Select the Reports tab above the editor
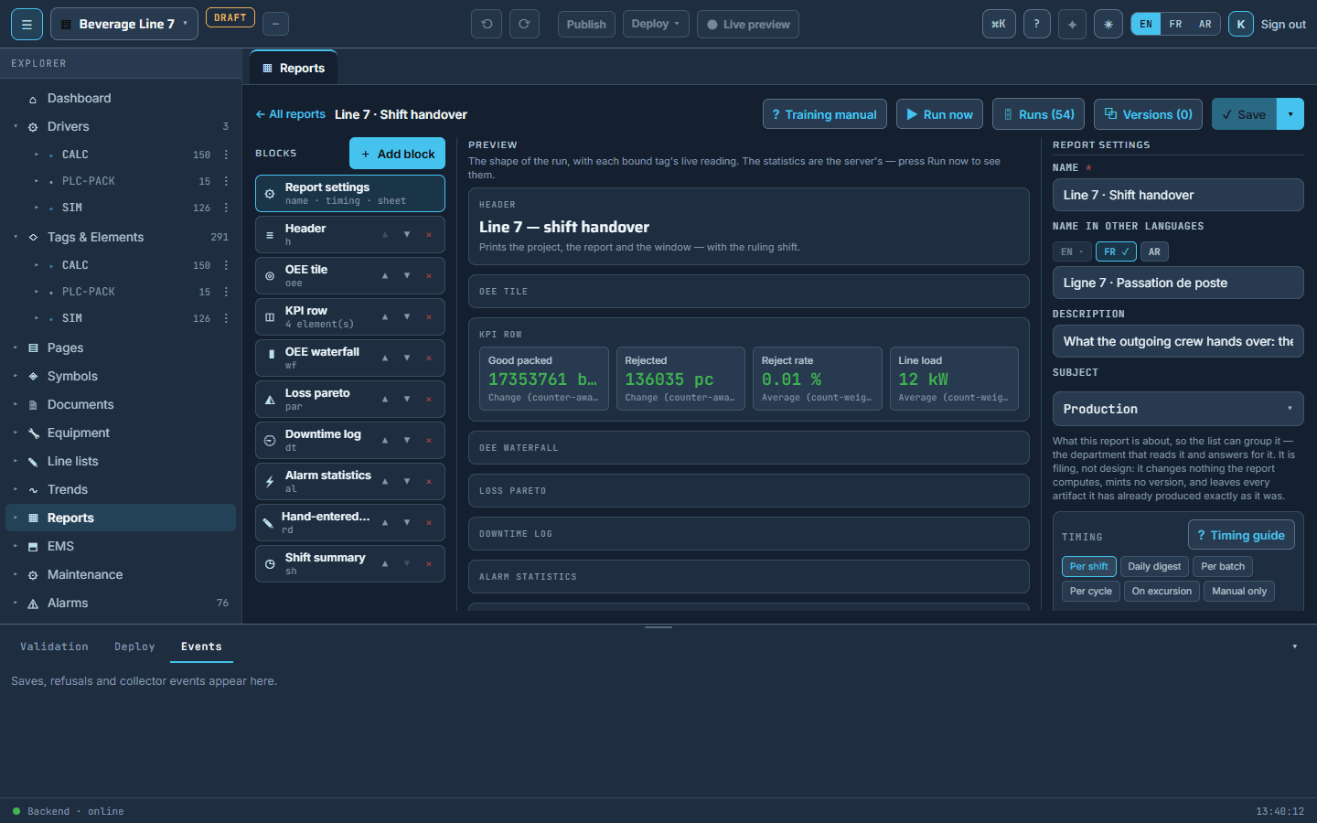The image size is (1317, 823). (294, 68)
